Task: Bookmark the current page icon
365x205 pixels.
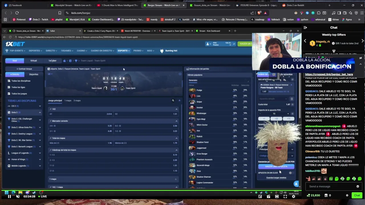Action: pos(60,13)
